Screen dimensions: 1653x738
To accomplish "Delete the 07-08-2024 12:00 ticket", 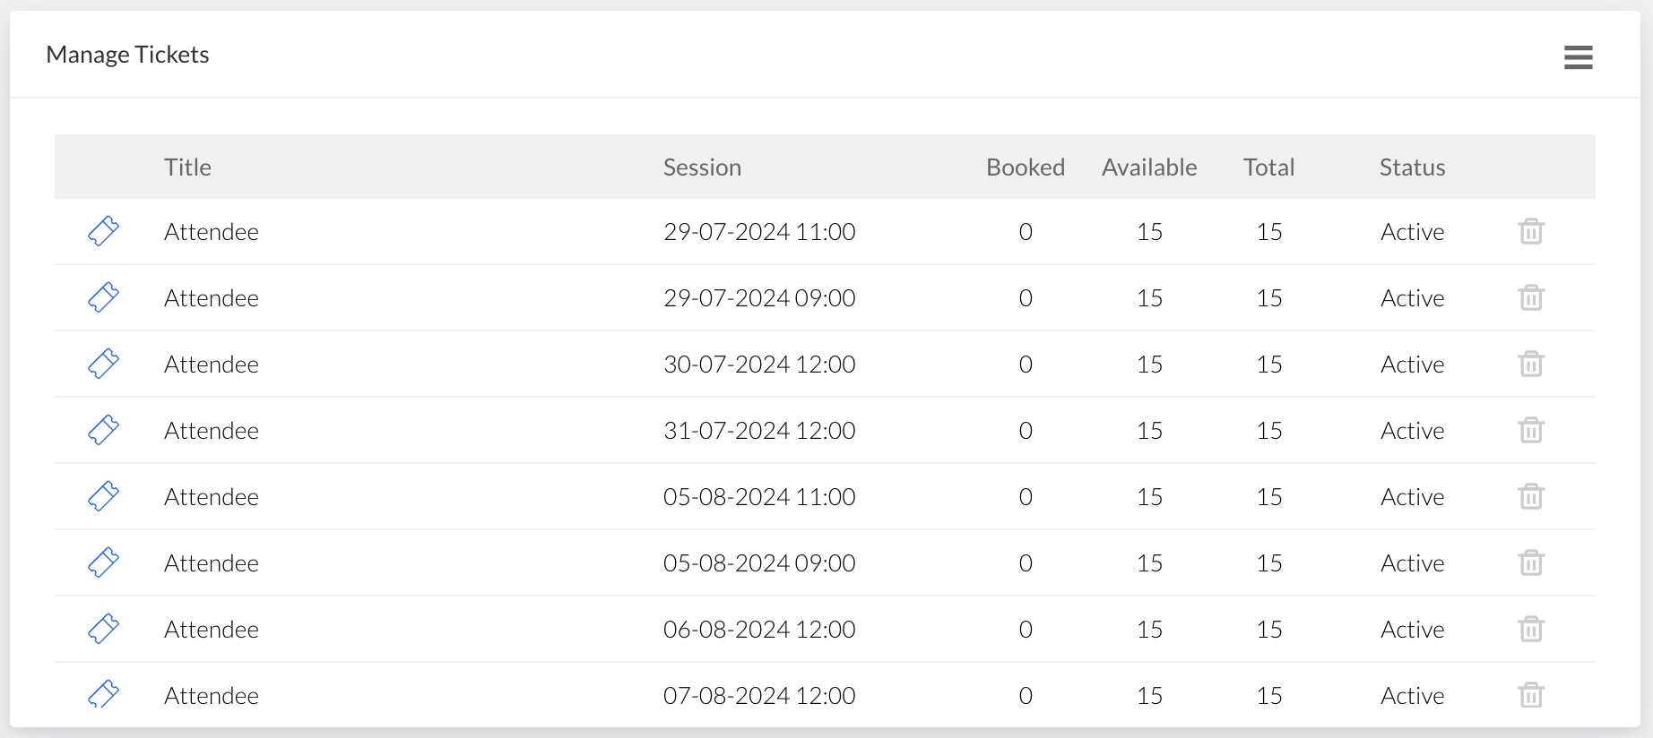I will (x=1530, y=696).
